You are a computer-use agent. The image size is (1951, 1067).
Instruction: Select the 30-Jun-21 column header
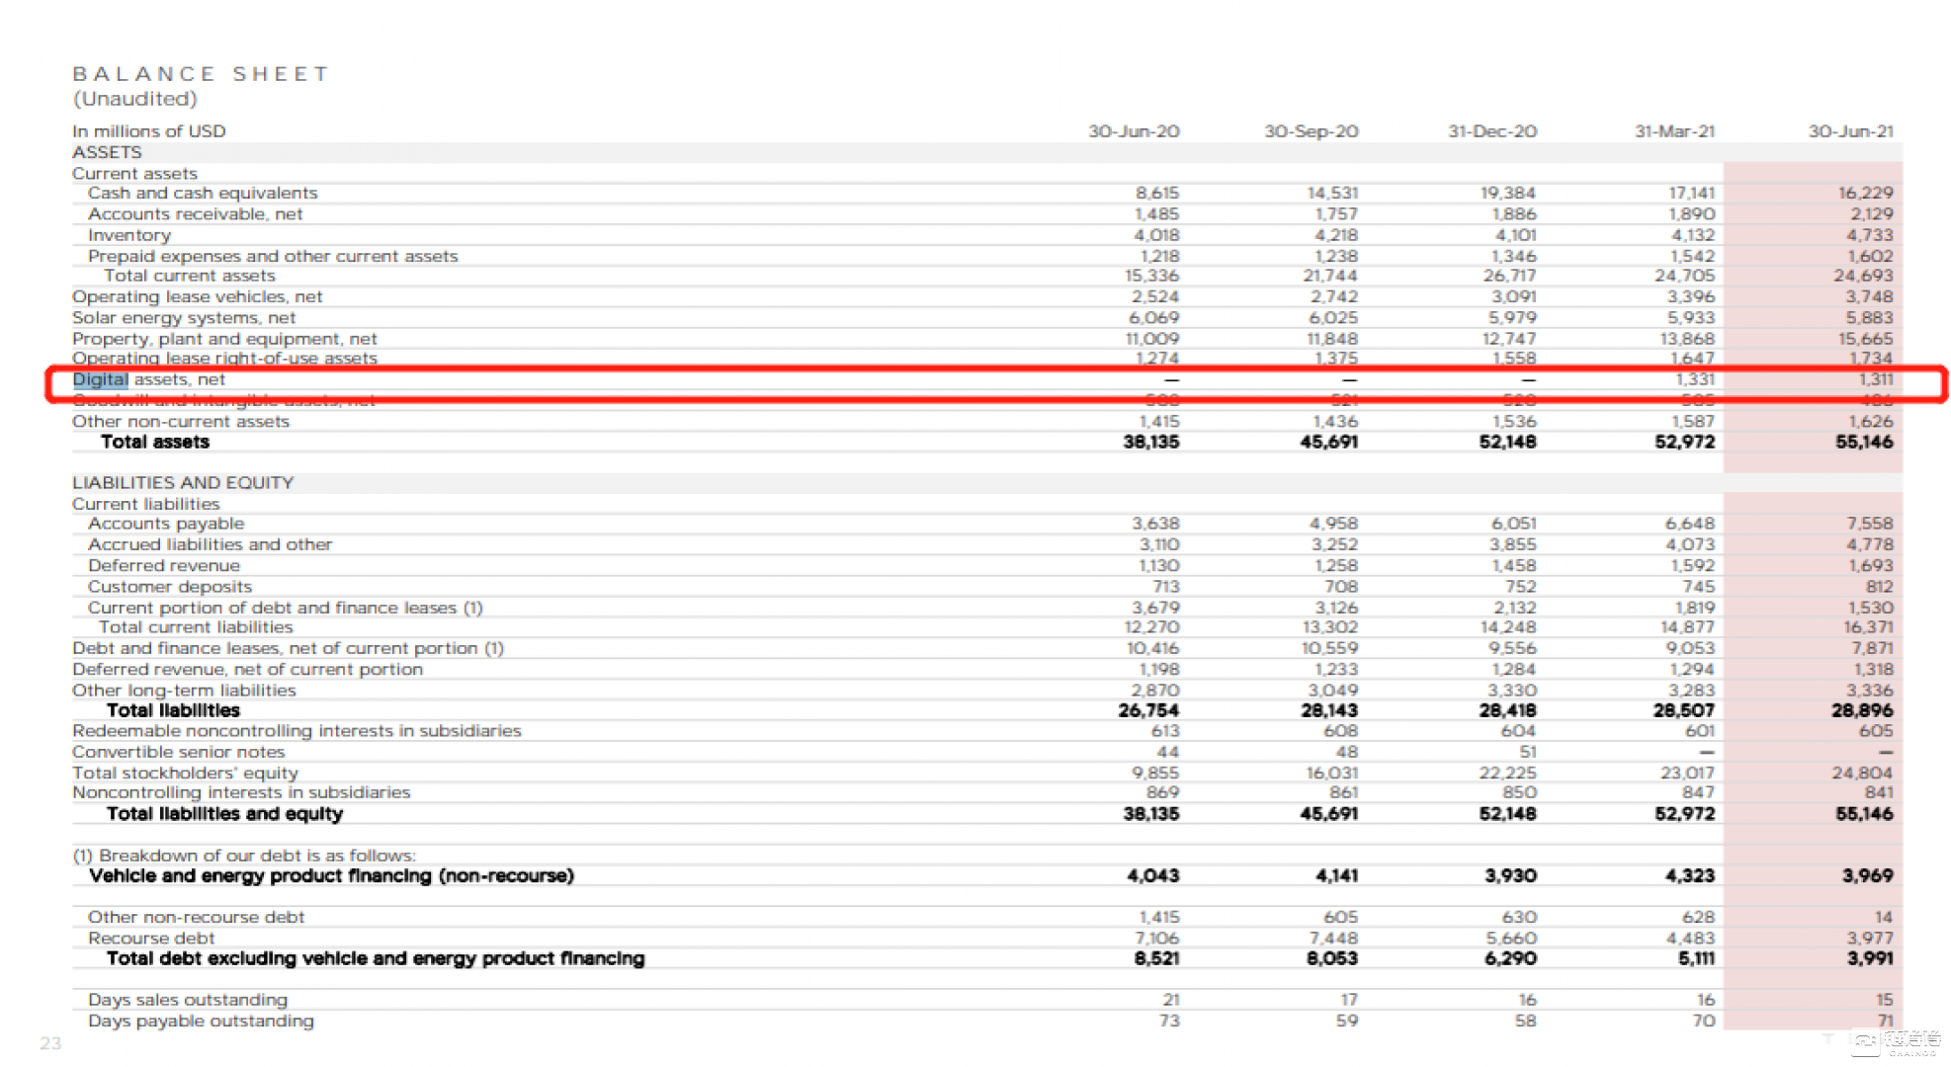[x=1850, y=131]
